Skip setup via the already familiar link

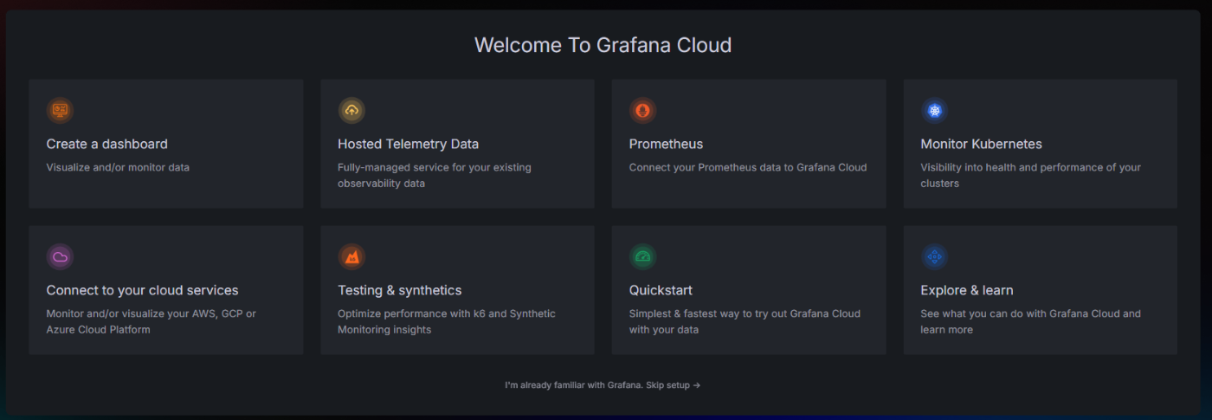click(603, 385)
